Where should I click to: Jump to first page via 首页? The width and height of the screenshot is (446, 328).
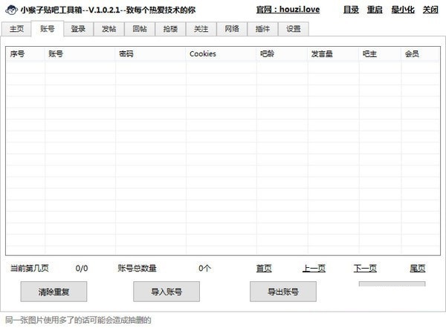264,269
